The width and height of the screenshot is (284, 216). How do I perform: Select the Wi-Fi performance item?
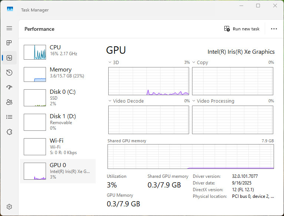58,147
